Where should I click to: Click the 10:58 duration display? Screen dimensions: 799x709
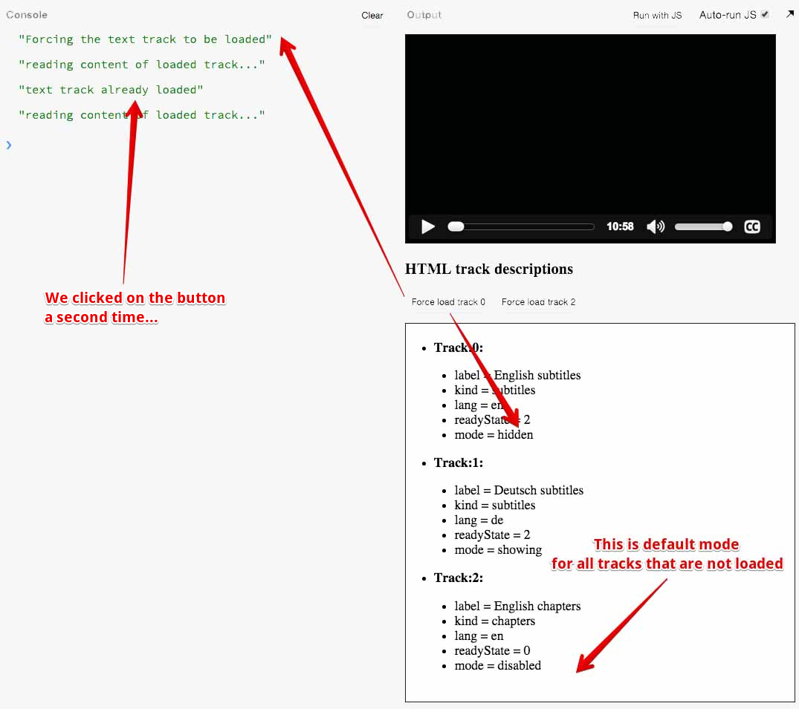tap(620, 226)
